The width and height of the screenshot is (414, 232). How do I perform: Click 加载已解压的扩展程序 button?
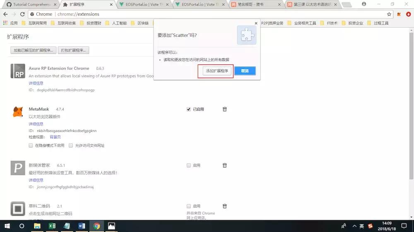click(33, 50)
